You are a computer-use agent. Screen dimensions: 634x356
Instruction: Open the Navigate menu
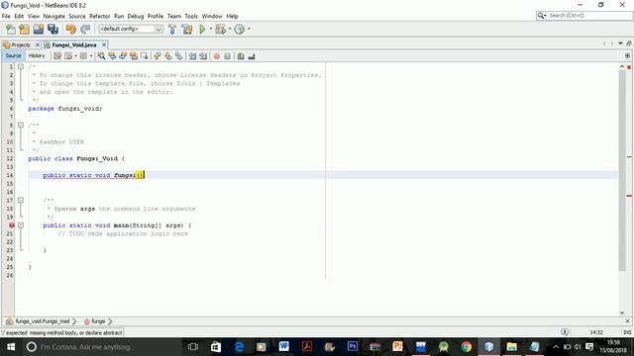pyautogui.click(x=54, y=16)
